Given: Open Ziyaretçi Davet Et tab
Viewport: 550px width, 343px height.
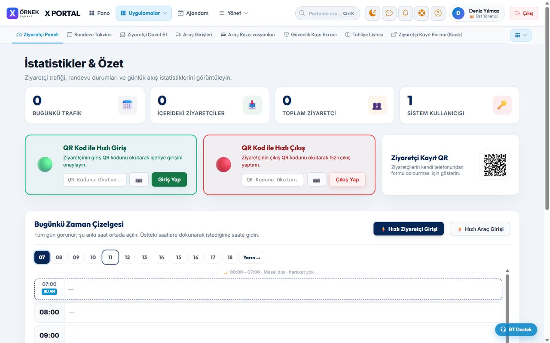Looking at the screenshot, I should tap(144, 34).
